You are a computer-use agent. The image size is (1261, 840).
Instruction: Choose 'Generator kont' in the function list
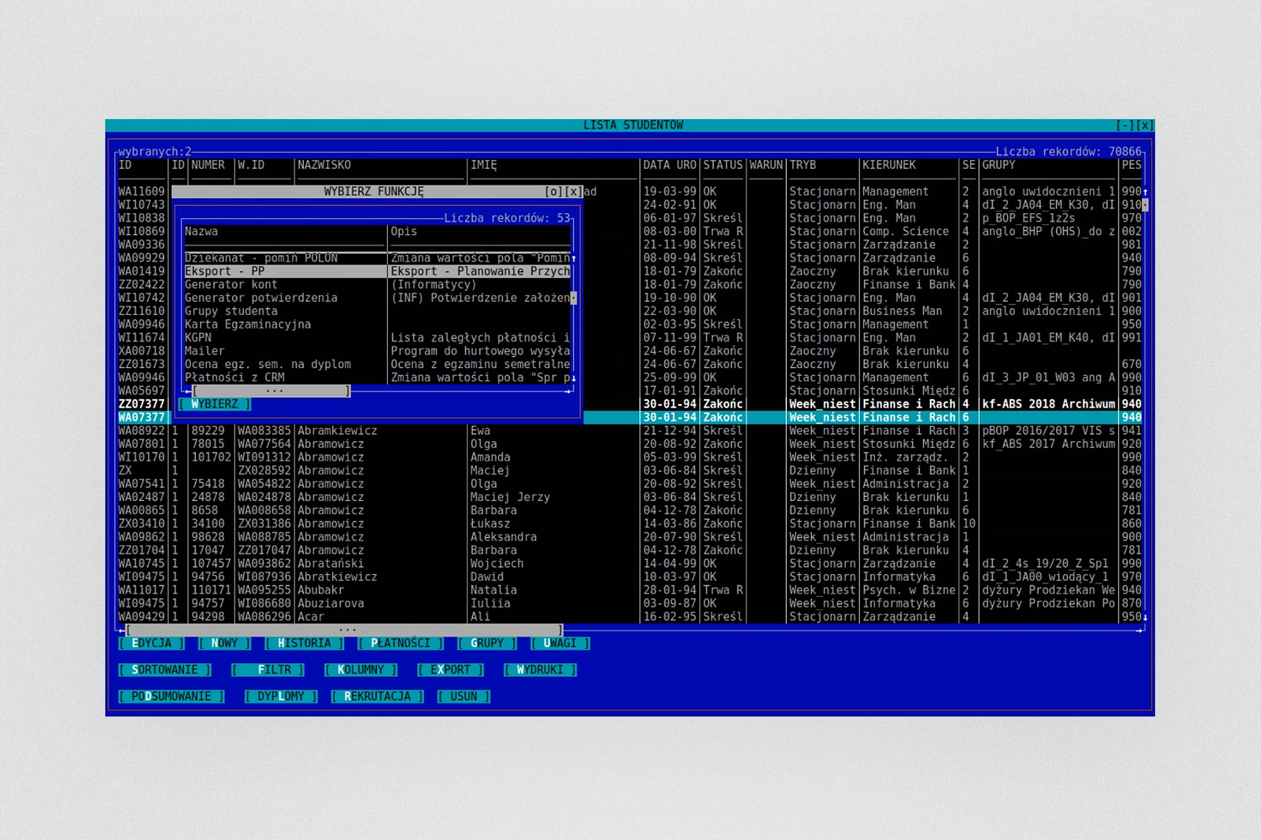377,284
